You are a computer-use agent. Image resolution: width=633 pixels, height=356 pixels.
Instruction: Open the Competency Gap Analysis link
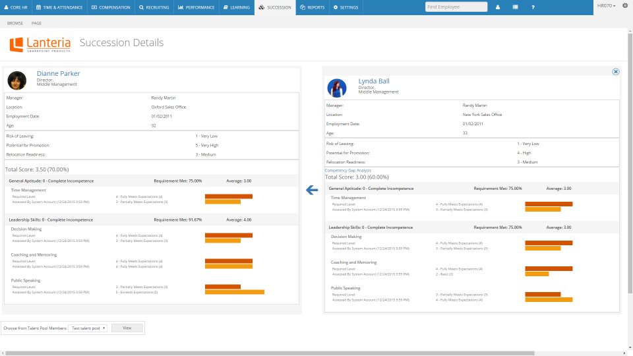point(348,170)
